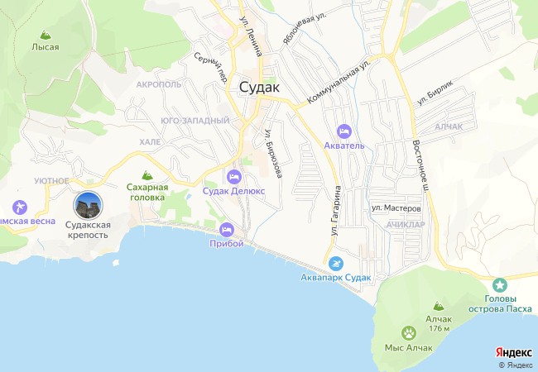Click the Акватель hotel bed icon
This screenshot has width=538, height=372.
point(344,131)
